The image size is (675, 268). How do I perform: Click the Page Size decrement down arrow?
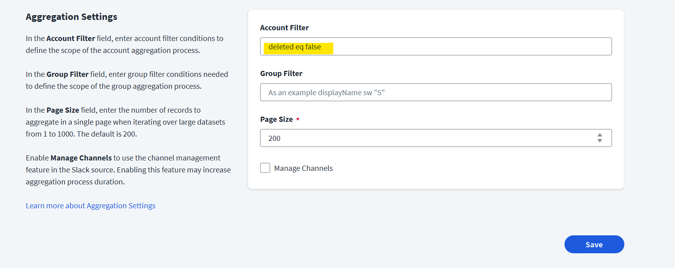coord(600,141)
